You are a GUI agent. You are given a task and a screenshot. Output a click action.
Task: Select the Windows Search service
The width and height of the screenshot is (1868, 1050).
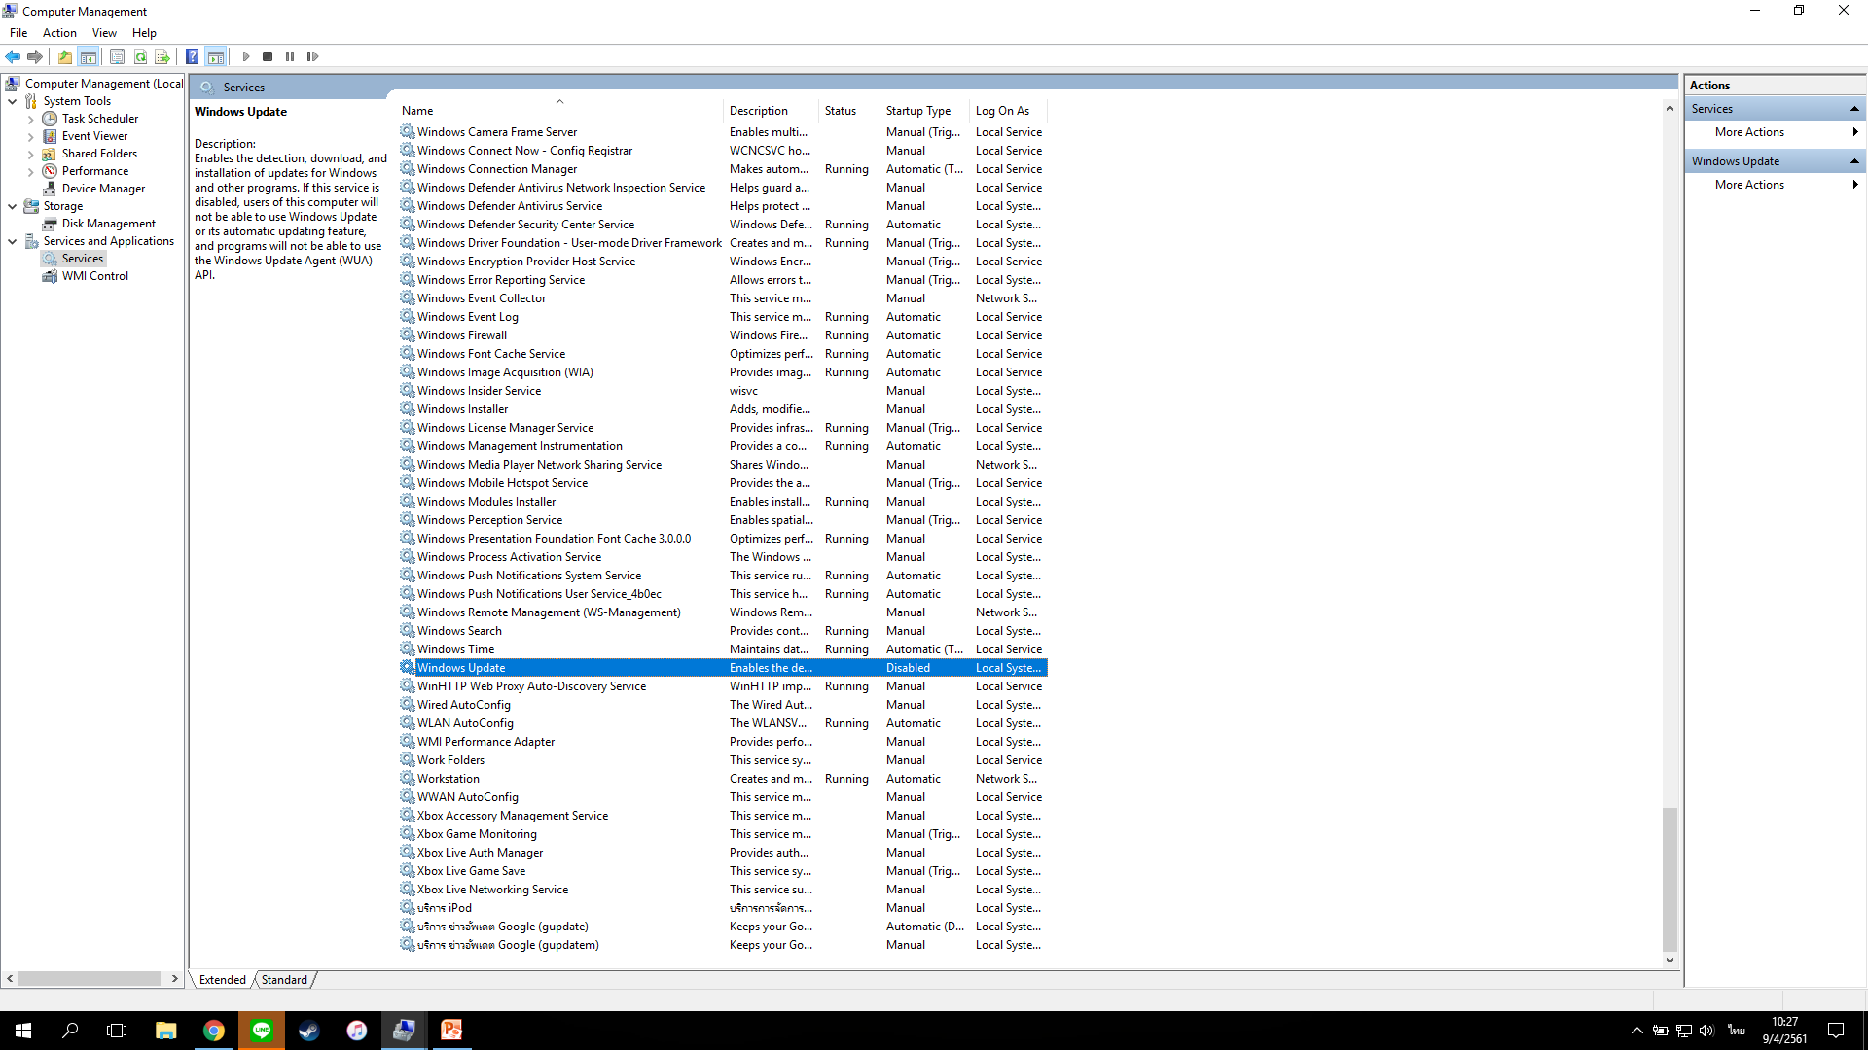click(x=722, y=631)
